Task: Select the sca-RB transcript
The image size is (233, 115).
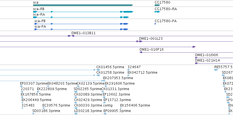Action: click(83, 12)
